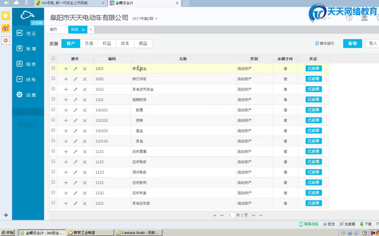Add sub-account under 1101 短期投资 with plus icon
The width and height of the screenshot is (379, 236).
click(x=66, y=100)
